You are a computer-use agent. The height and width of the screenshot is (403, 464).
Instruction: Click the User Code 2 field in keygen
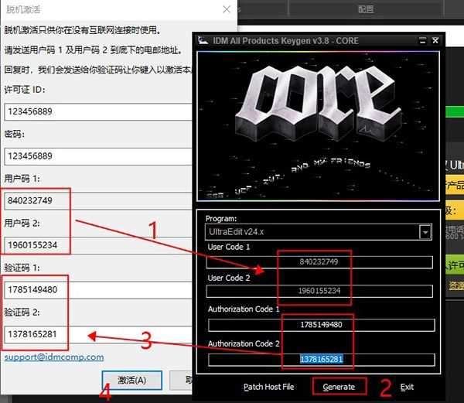[319, 291]
